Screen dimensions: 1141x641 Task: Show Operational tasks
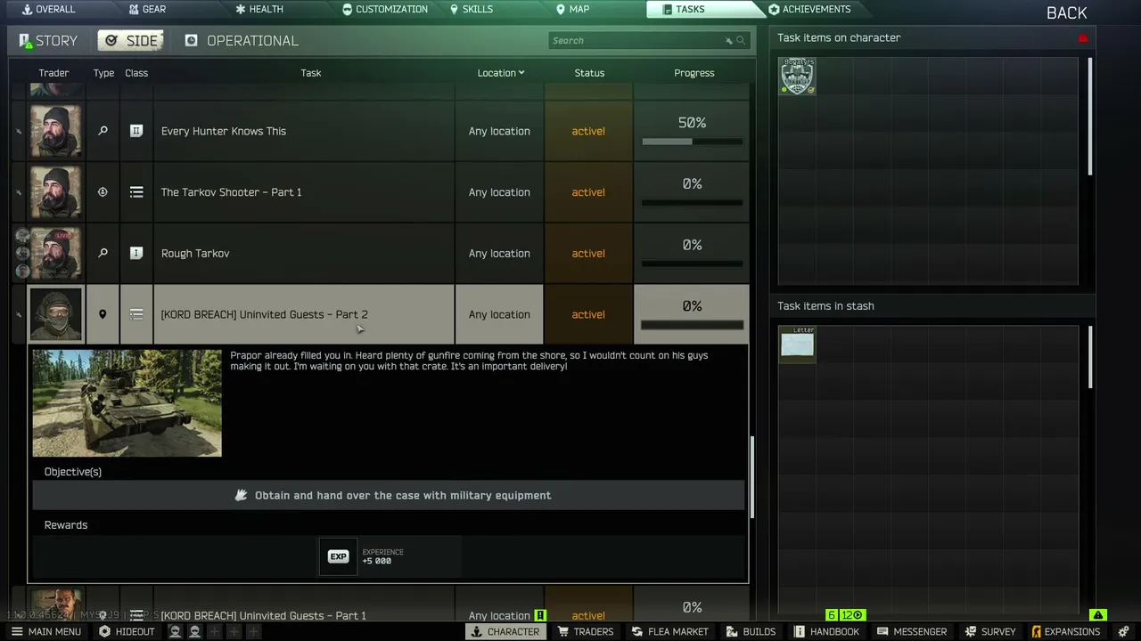(x=242, y=41)
